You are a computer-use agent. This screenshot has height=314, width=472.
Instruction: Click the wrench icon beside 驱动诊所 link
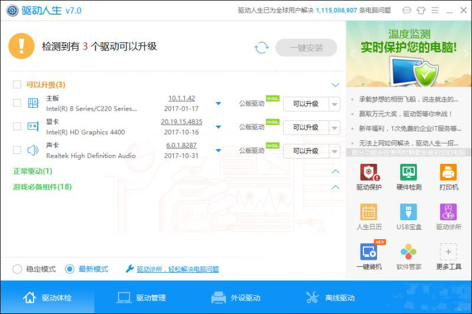coord(129,269)
